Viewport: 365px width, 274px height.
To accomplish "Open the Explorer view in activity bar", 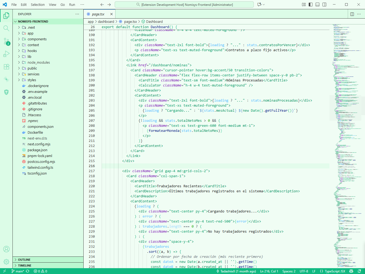I will pos(6,16).
